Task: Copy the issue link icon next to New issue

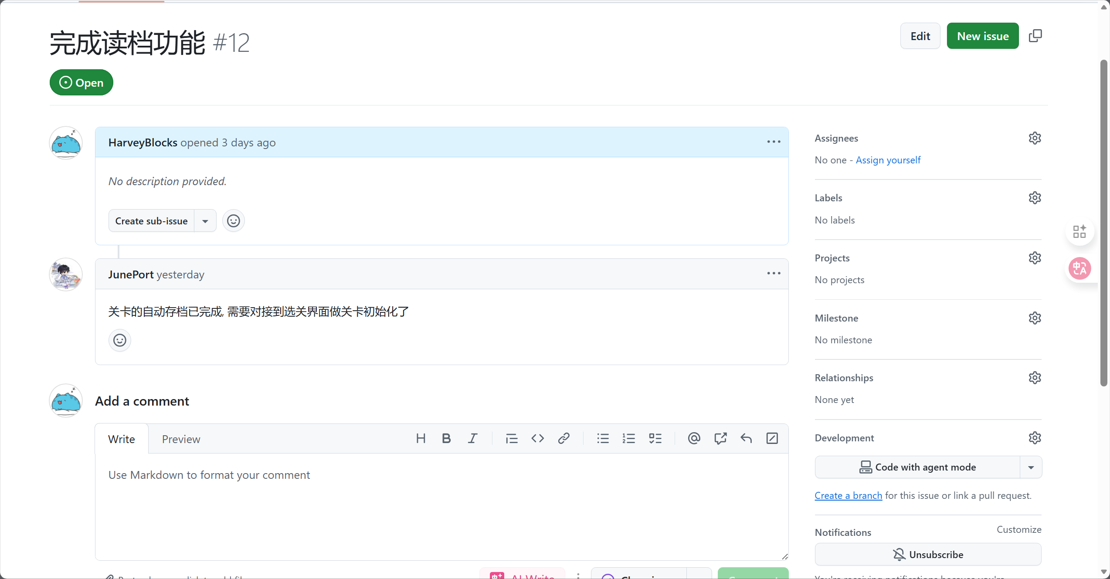Action: click(1035, 36)
